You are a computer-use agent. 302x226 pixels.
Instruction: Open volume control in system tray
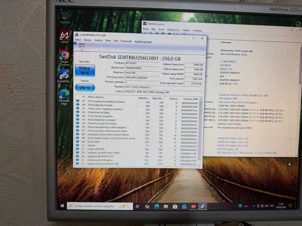click(267, 206)
